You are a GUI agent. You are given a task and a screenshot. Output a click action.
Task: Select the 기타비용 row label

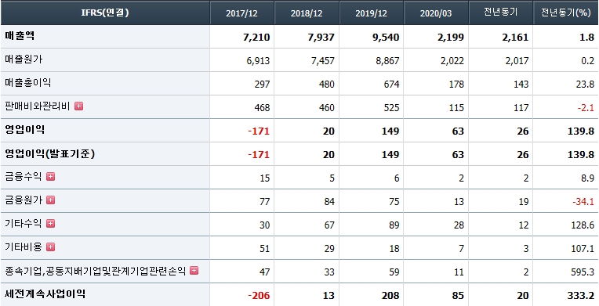tap(24, 247)
